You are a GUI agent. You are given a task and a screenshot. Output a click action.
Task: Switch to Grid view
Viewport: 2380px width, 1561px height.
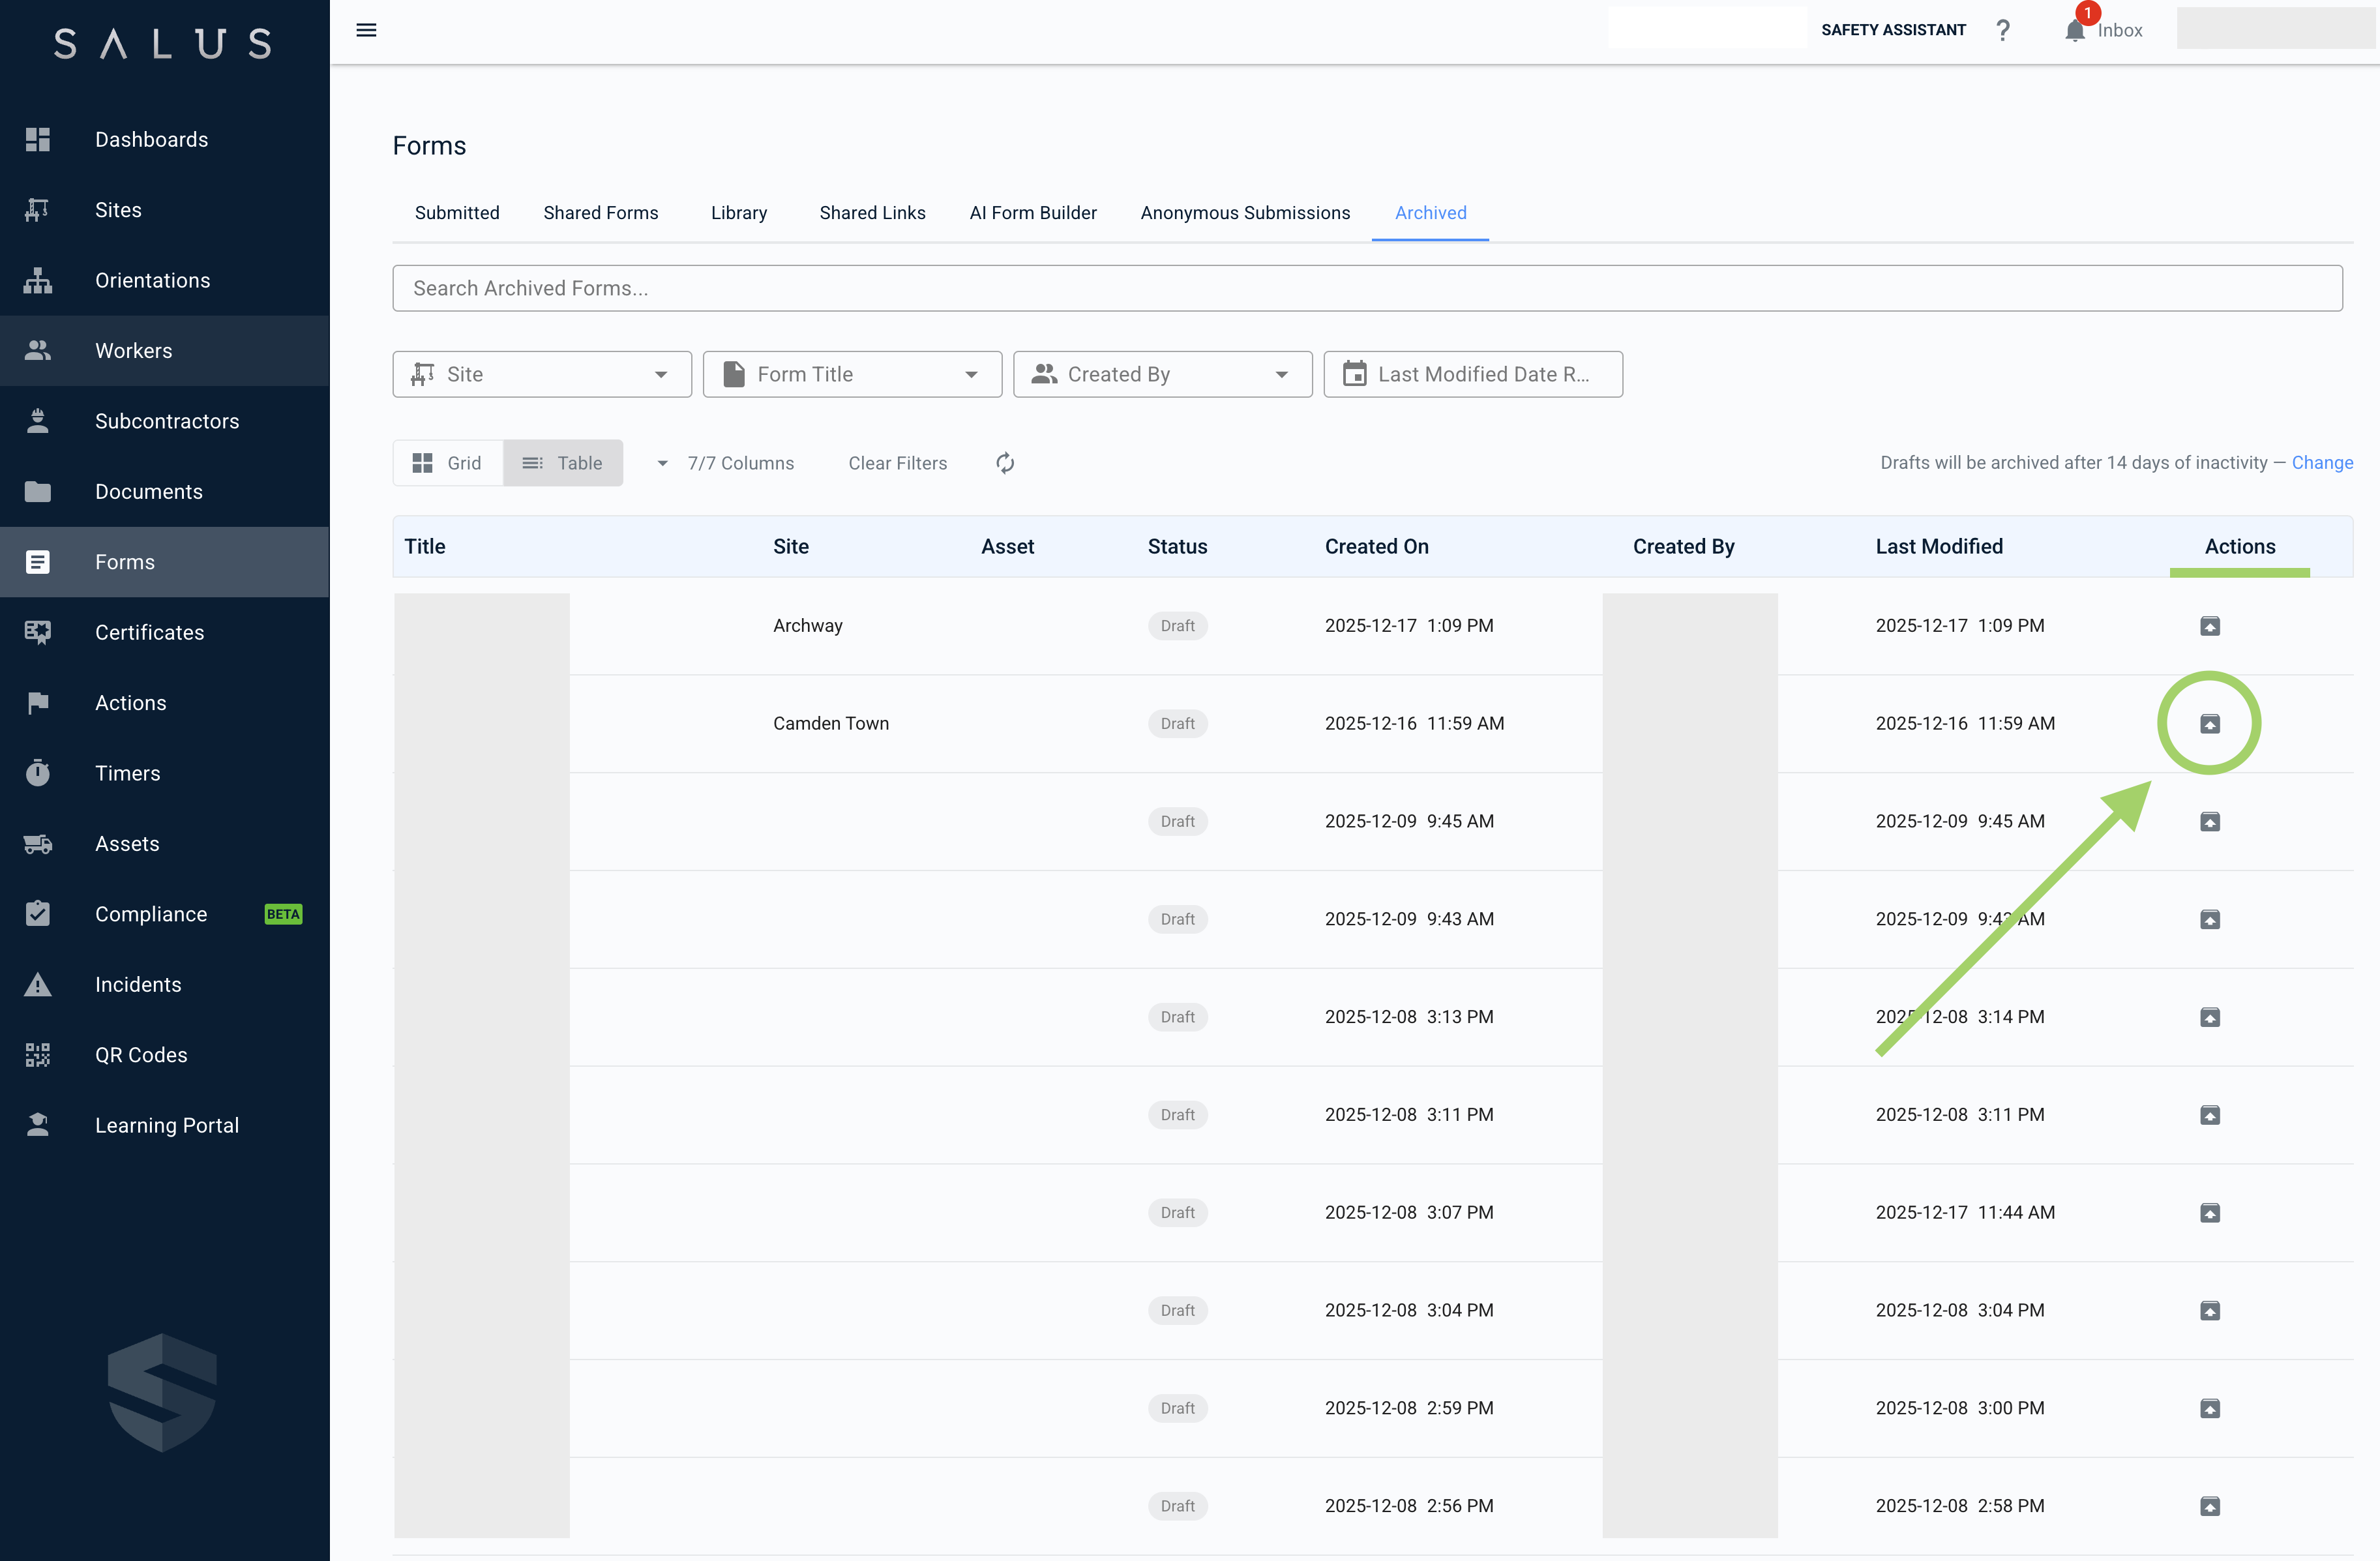click(448, 463)
